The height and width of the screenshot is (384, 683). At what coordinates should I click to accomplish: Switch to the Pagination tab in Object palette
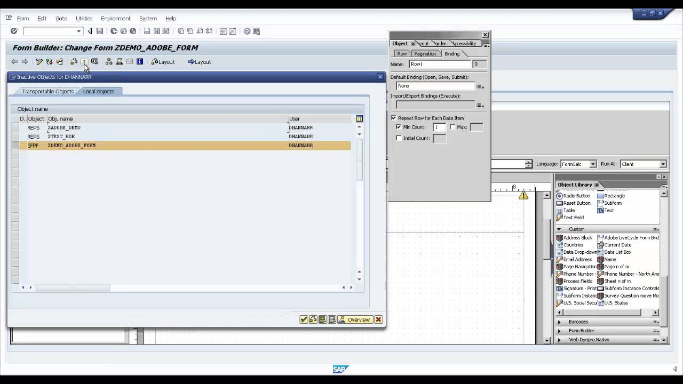tap(425, 54)
